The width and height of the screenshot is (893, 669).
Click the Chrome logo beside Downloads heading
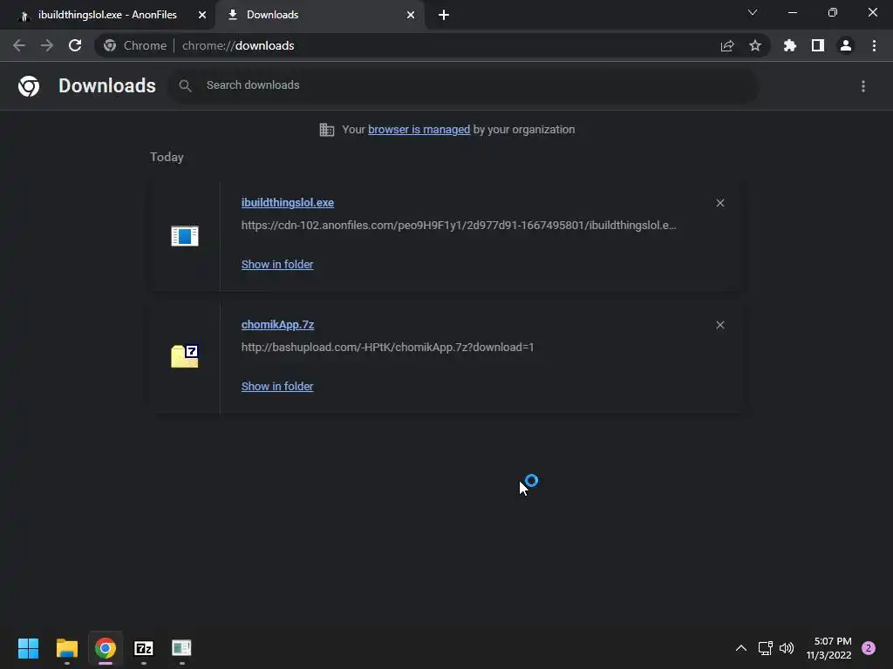[x=29, y=86]
